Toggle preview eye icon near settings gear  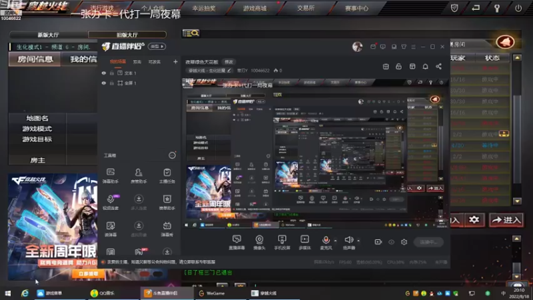[x=391, y=242]
